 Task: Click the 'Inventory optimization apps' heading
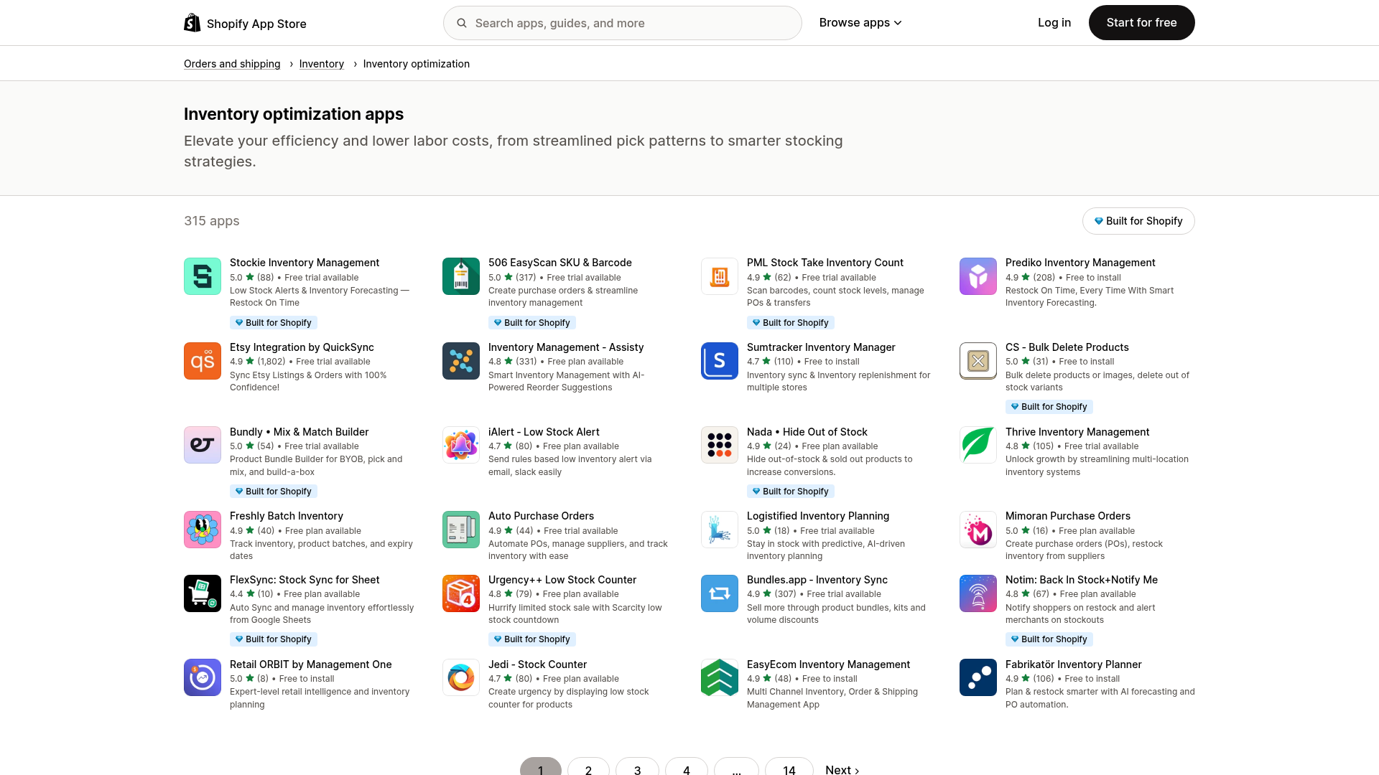click(x=294, y=114)
